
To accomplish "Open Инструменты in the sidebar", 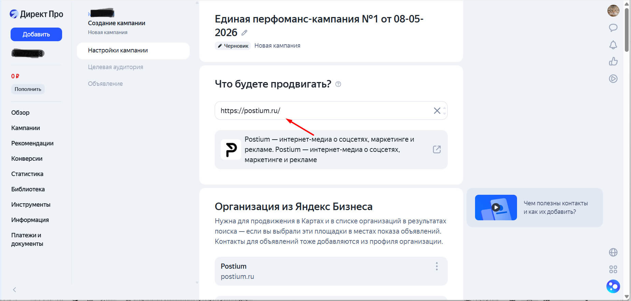I will 31,205.
